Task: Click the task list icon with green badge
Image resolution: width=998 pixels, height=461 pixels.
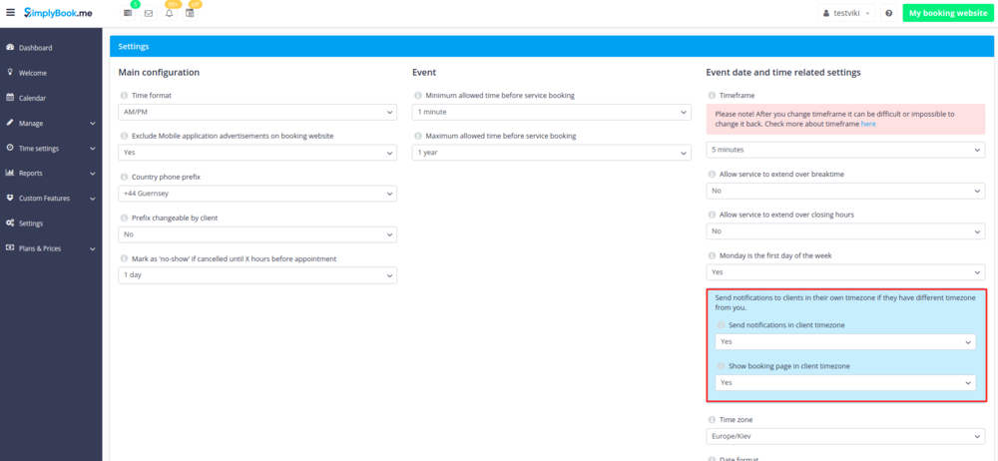Action: pyautogui.click(x=128, y=14)
